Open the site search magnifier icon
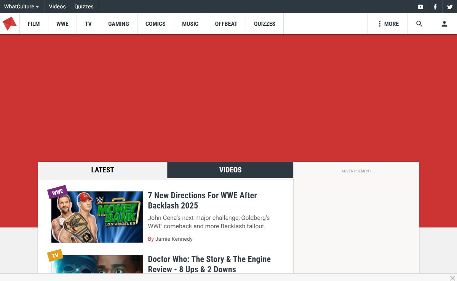The width and height of the screenshot is (457, 281). (419, 24)
